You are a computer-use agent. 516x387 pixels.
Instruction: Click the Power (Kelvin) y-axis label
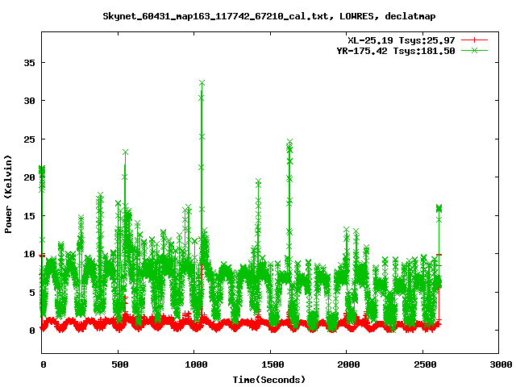click(x=8, y=194)
